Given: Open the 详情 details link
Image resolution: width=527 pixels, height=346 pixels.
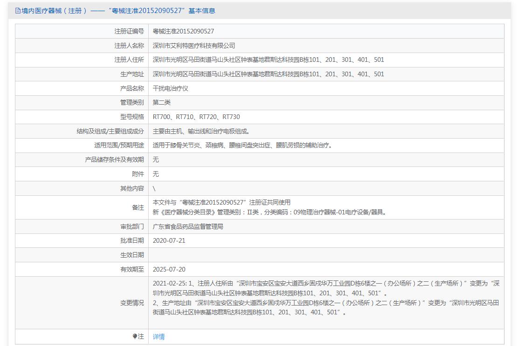Looking at the screenshot, I should click(x=158, y=337).
